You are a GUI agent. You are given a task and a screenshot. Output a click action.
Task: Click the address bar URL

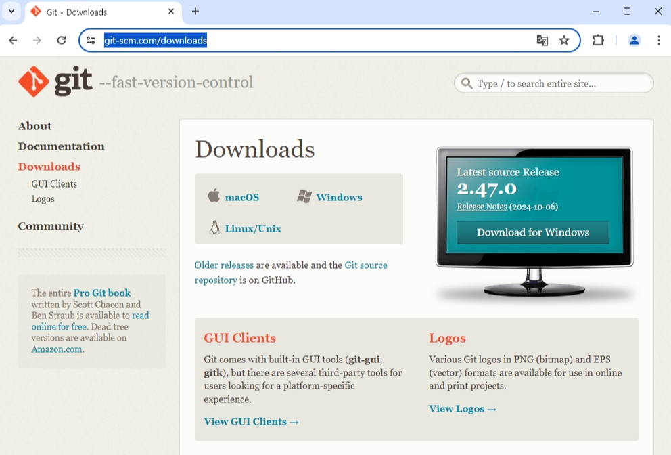(156, 40)
